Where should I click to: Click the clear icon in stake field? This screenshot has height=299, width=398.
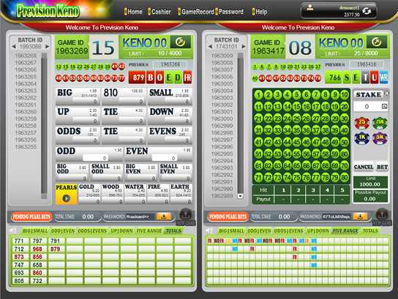click(384, 106)
